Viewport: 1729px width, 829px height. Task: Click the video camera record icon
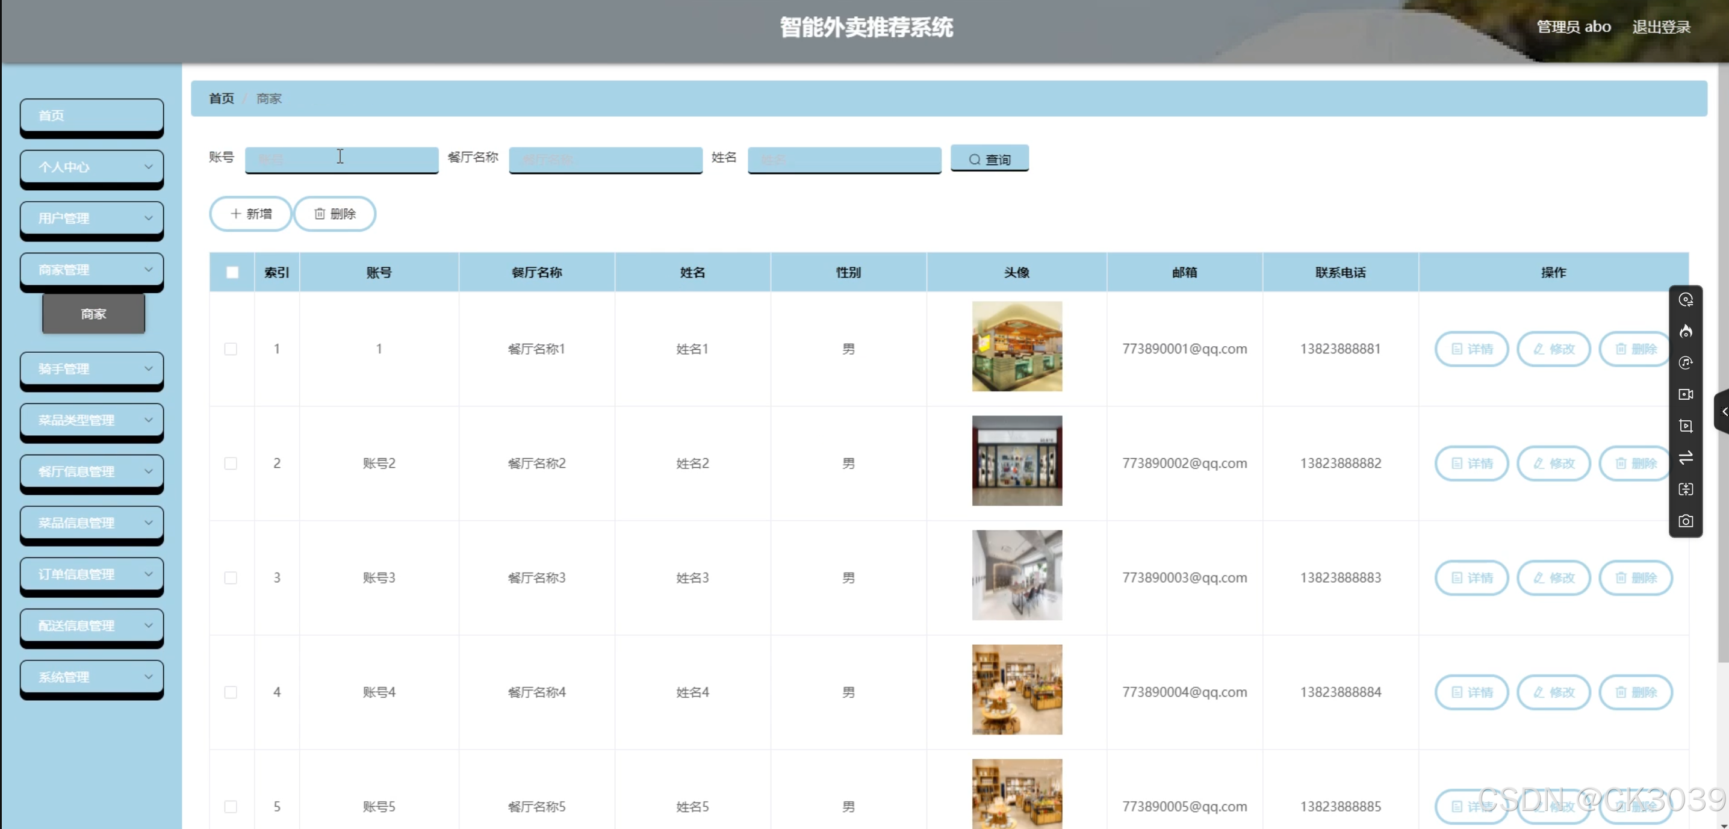pyautogui.click(x=1686, y=395)
